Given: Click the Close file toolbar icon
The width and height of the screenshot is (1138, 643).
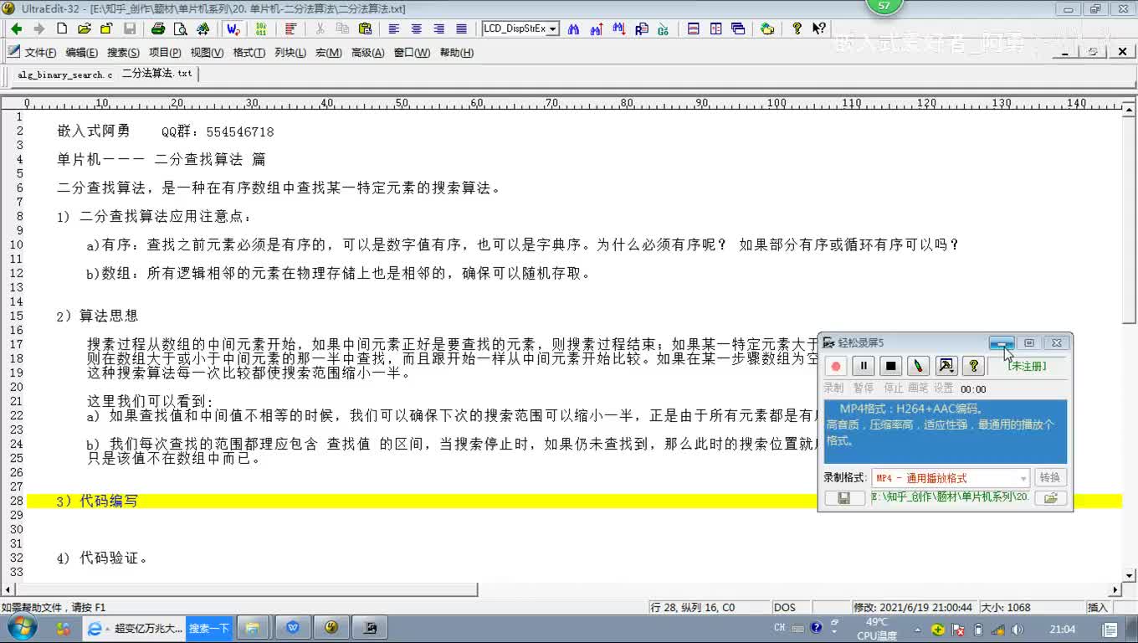Looking at the screenshot, I should click(106, 28).
